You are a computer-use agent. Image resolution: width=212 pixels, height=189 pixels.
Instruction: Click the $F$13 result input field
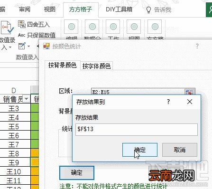(x=137, y=130)
